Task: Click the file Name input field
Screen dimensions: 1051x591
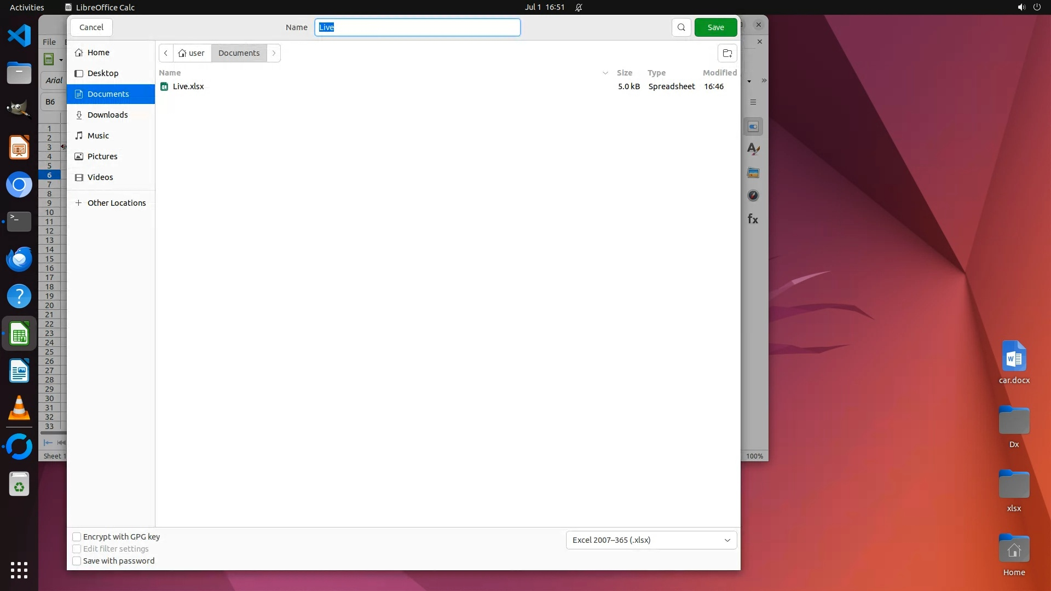Action: coord(417,27)
